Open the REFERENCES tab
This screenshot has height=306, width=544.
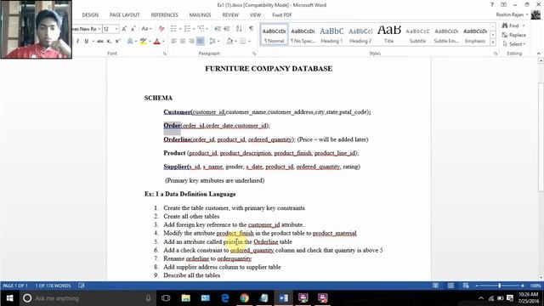coord(164,15)
